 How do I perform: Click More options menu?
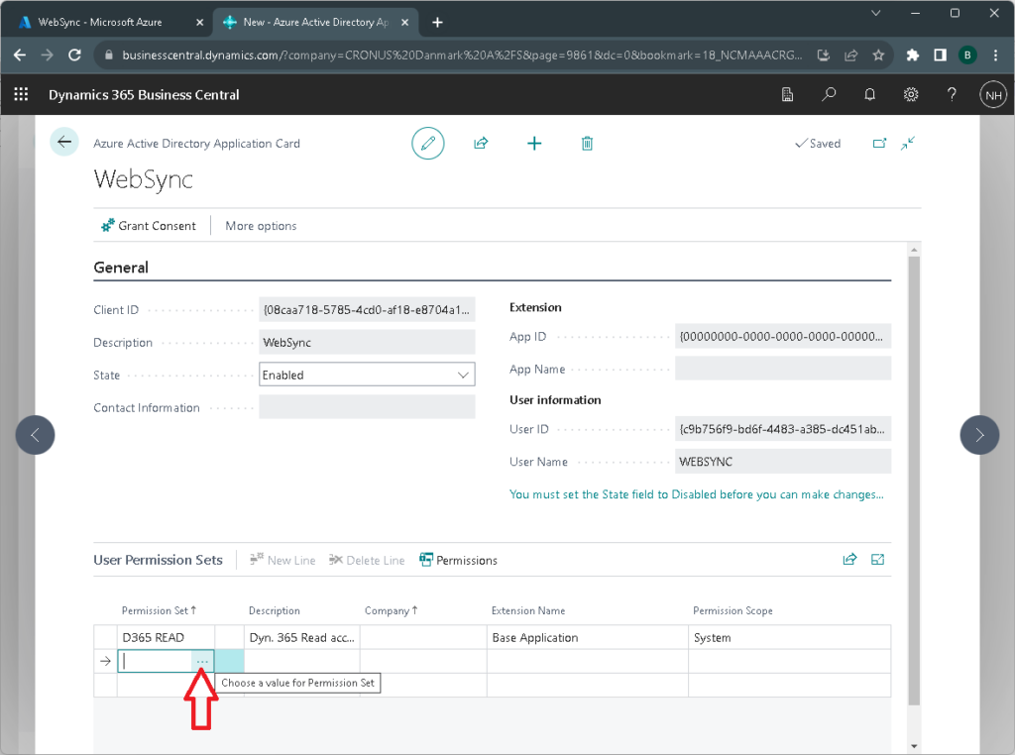[261, 226]
